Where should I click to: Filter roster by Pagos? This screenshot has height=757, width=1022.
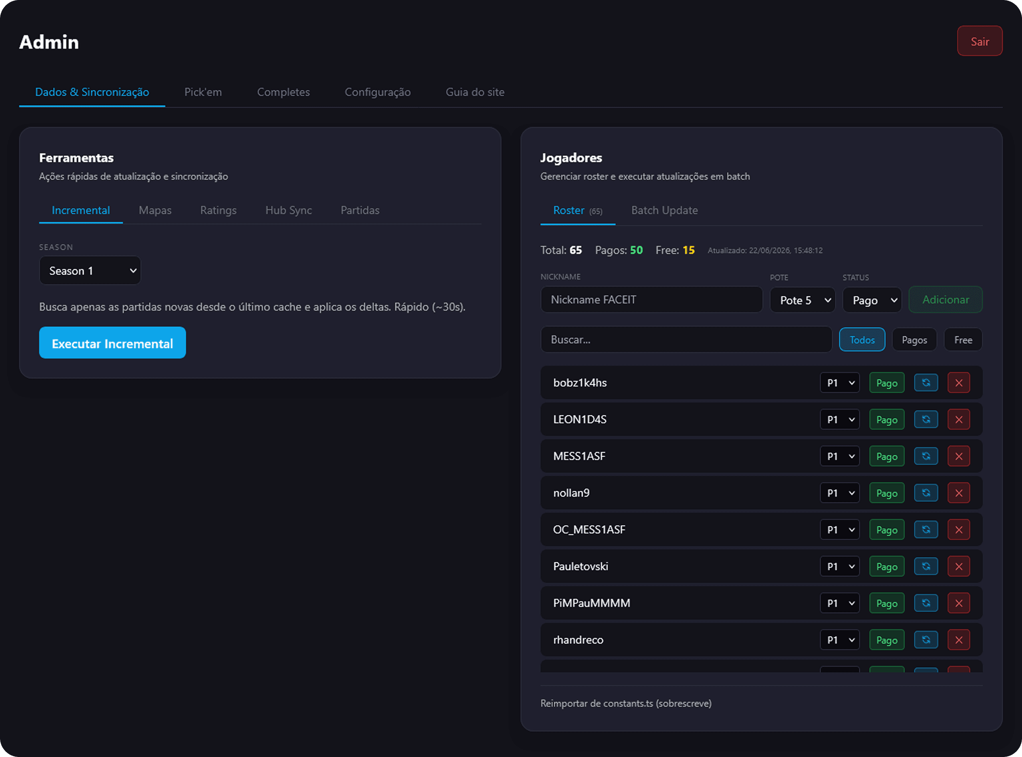[914, 339]
